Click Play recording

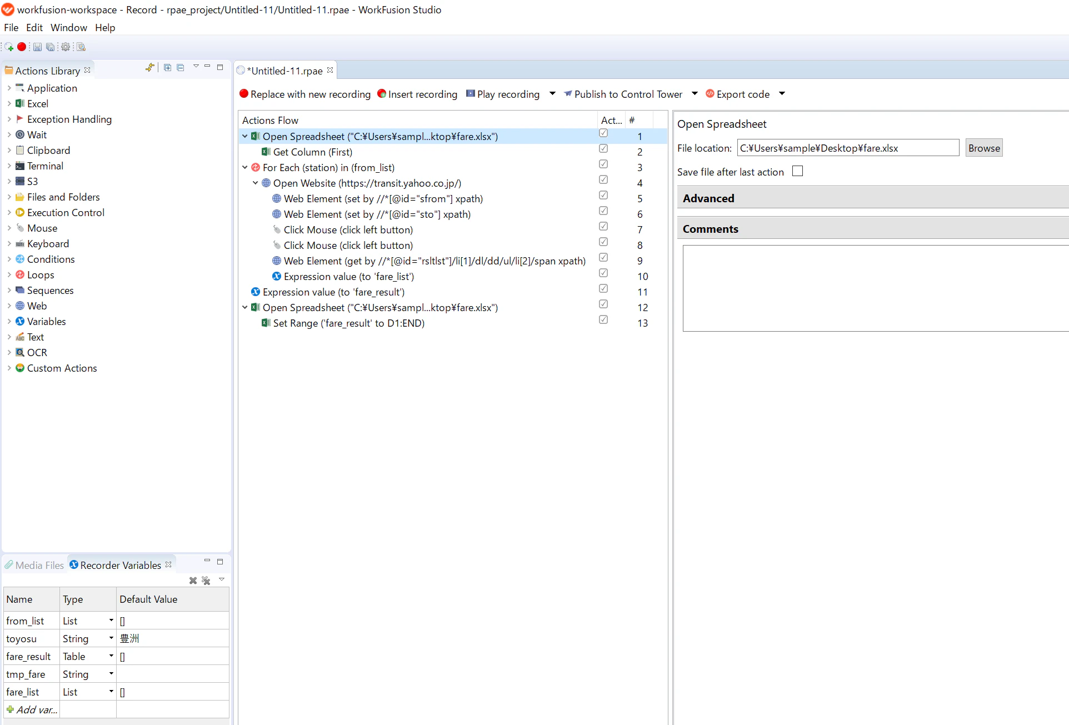503,94
